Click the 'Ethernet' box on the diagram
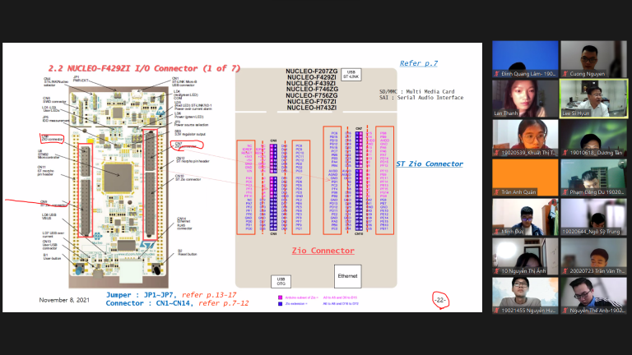The width and height of the screenshot is (632, 355). (347, 276)
